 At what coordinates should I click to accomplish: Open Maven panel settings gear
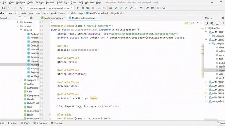pyautogui.click(x=223, y=18)
